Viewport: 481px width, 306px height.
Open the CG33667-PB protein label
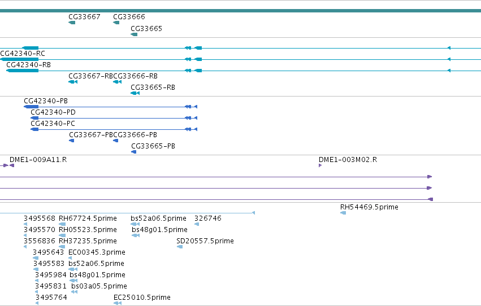coord(91,135)
